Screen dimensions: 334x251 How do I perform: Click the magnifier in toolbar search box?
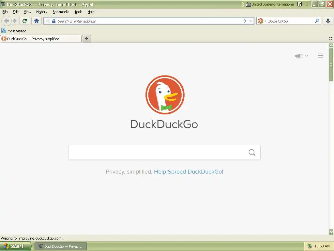click(317, 21)
